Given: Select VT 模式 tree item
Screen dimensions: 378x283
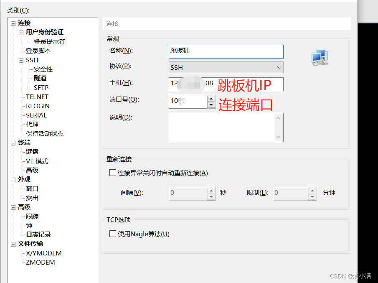Looking at the screenshot, I should click(x=37, y=161).
